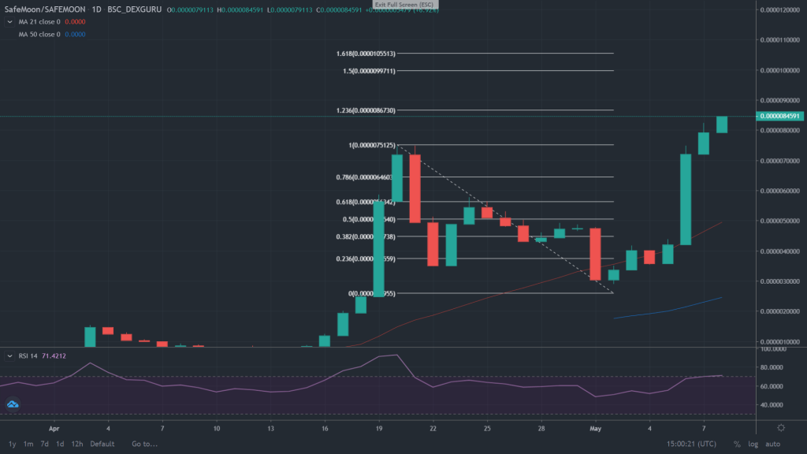Select the 1d time range
This screenshot has height=454, width=807.
pos(59,444)
